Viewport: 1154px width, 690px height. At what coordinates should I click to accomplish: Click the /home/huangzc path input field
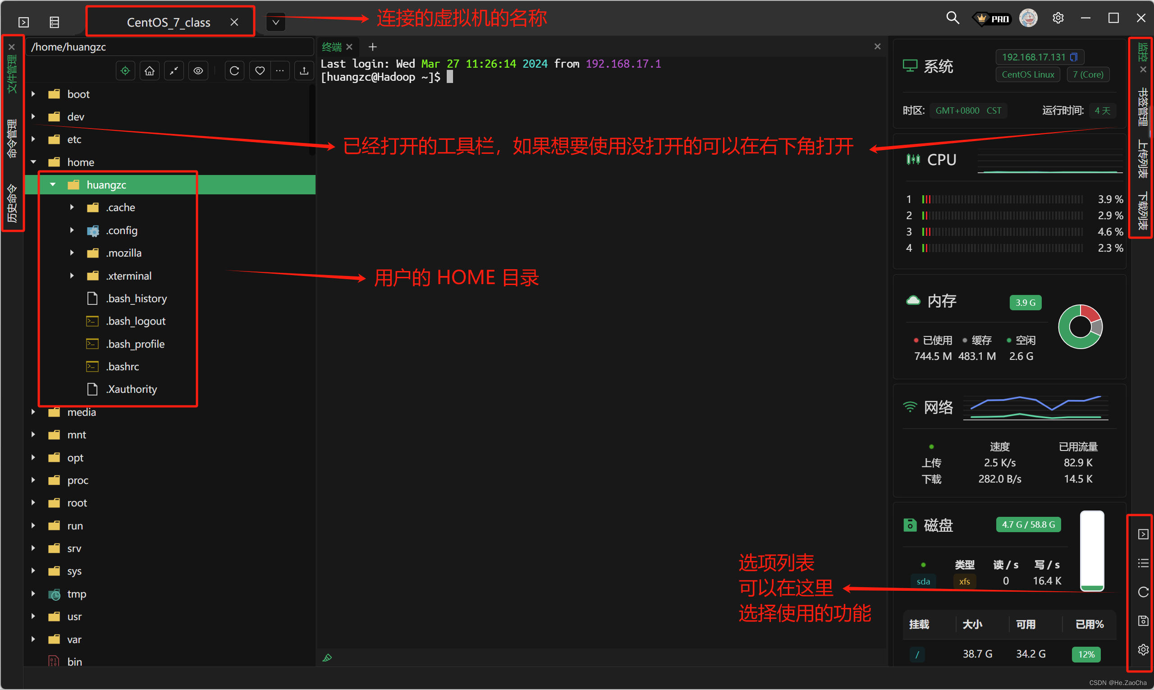tap(169, 46)
